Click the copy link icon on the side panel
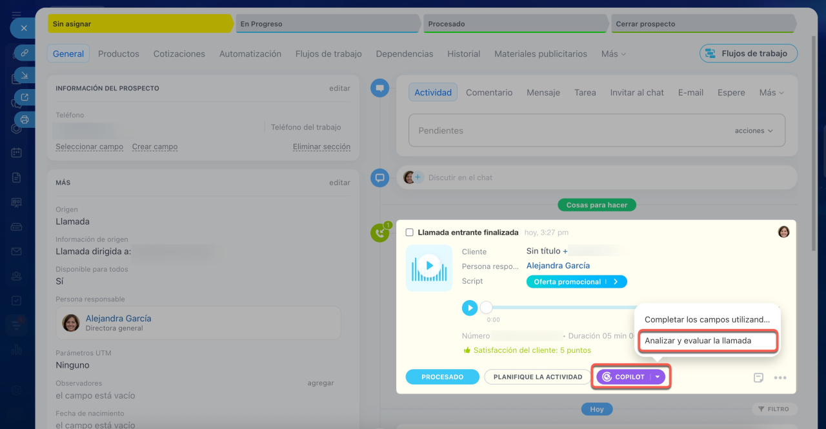Viewport: 826px width, 429px height. 24,53
